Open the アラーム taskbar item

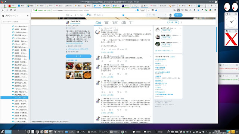point(59,132)
